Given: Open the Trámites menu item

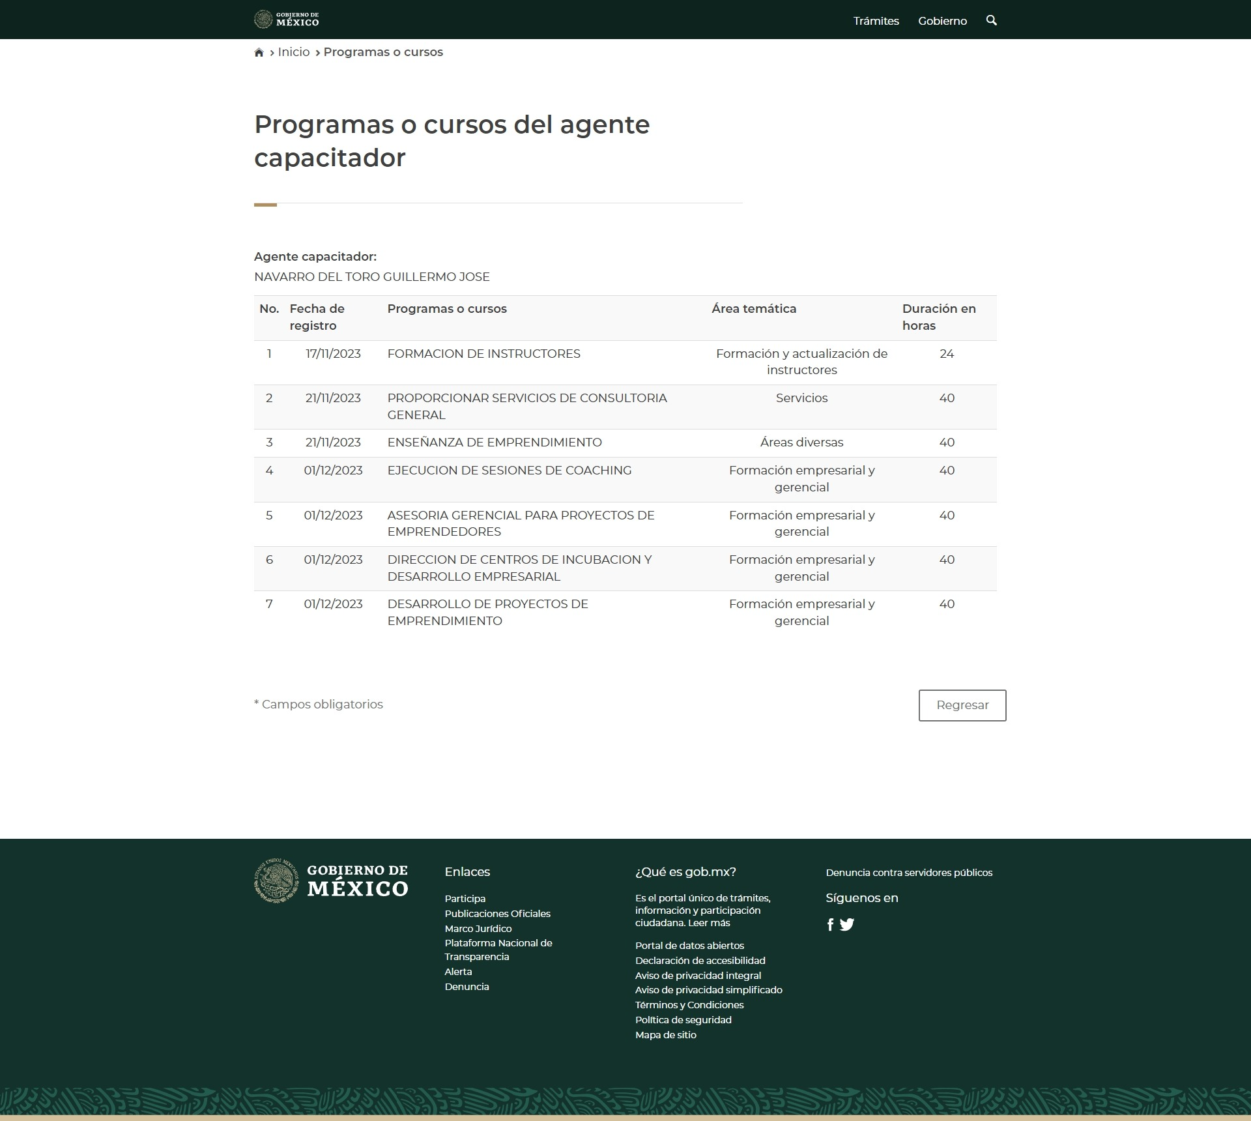Looking at the screenshot, I should 876,21.
